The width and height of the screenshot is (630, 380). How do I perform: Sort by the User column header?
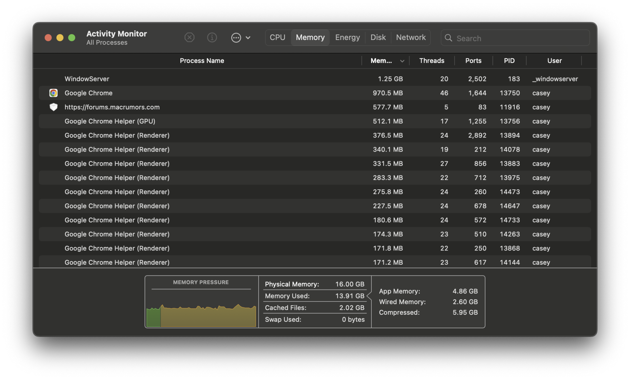[x=554, y=61]
